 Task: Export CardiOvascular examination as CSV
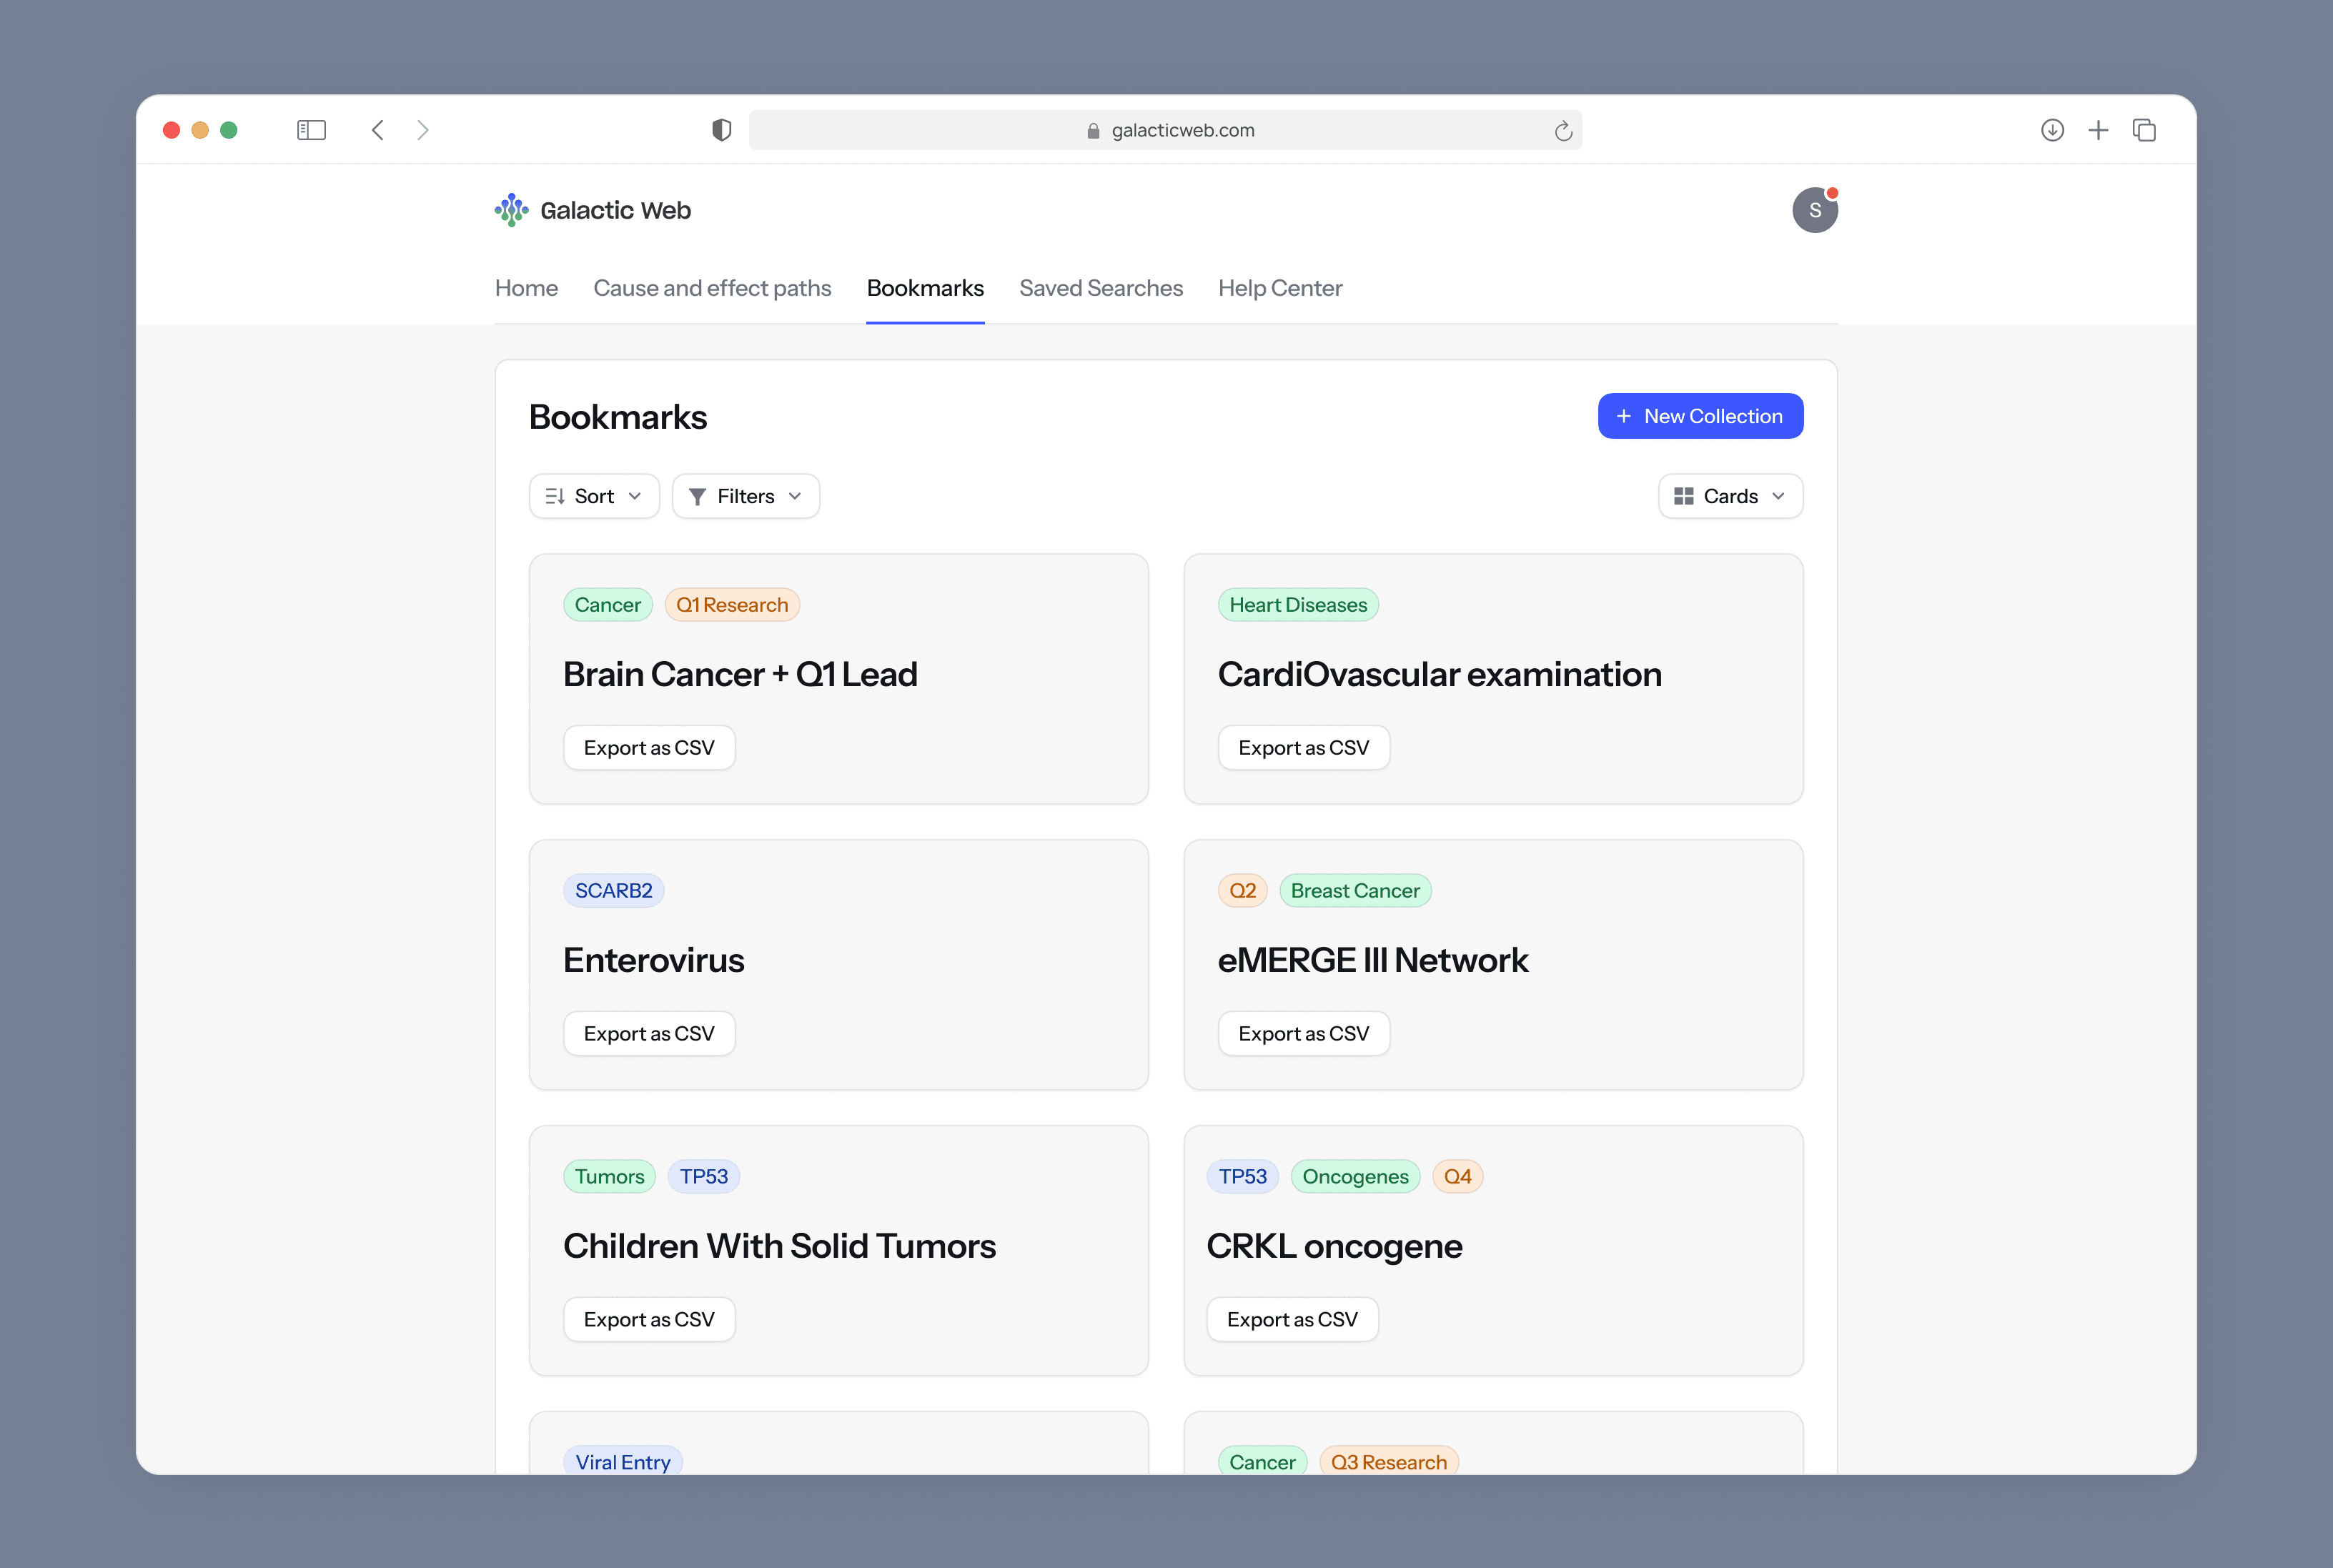tap(1303, 748)
